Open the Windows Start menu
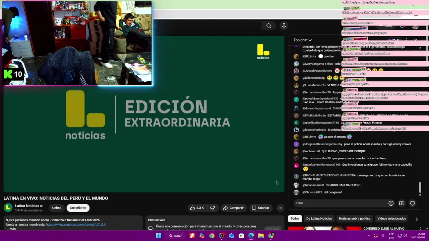429x241 pixels. (159, 236)
